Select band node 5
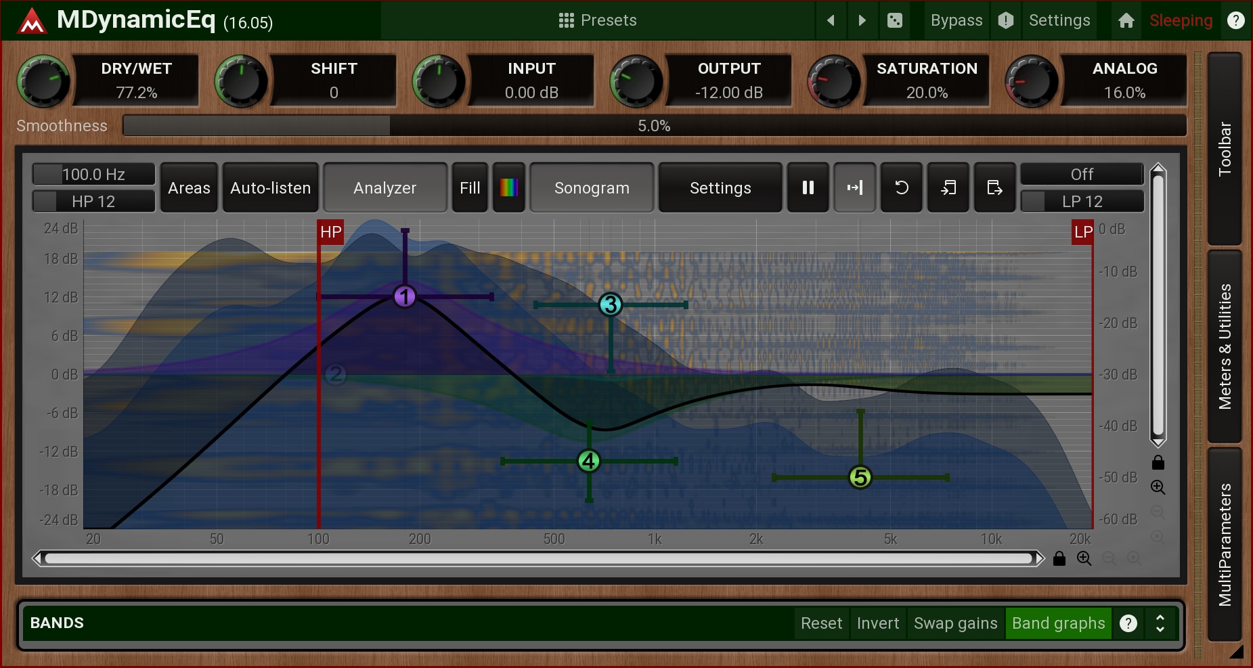Image resolution: width=1253 pixels, height=668 pixels. (x=860, y=477)
